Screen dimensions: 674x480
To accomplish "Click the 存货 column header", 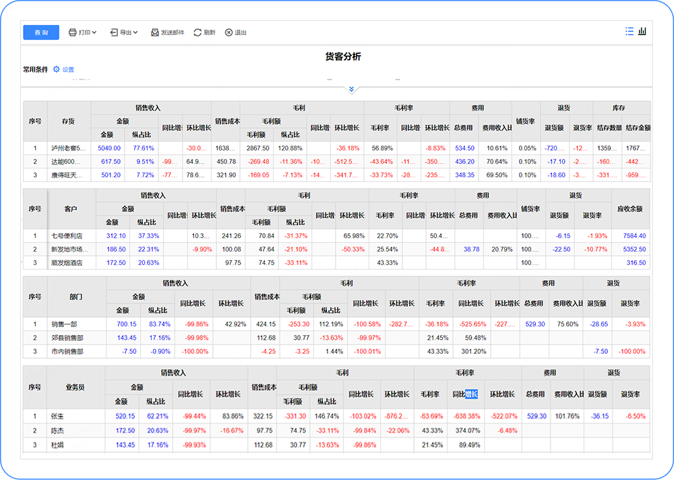I will coord(68,121).
